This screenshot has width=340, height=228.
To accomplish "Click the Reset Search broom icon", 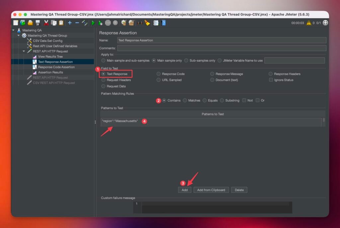I will (x=147, y=23).
